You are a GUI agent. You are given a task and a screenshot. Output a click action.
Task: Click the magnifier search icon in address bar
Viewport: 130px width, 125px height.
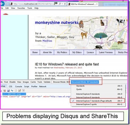coord(60,4)
